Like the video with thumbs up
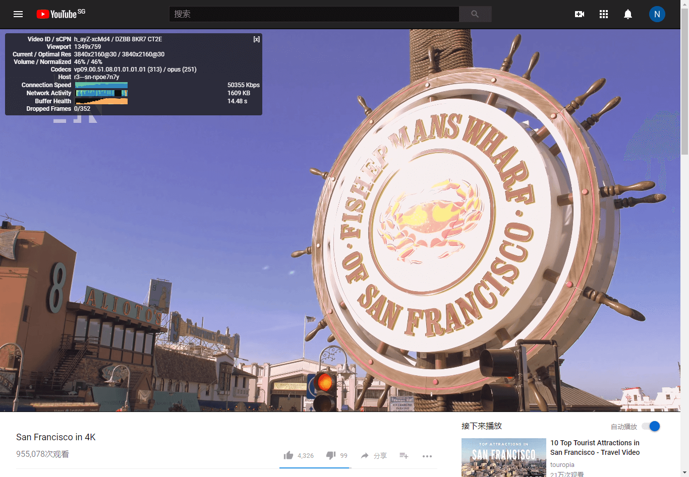The image size is (689, 477). 289,455
